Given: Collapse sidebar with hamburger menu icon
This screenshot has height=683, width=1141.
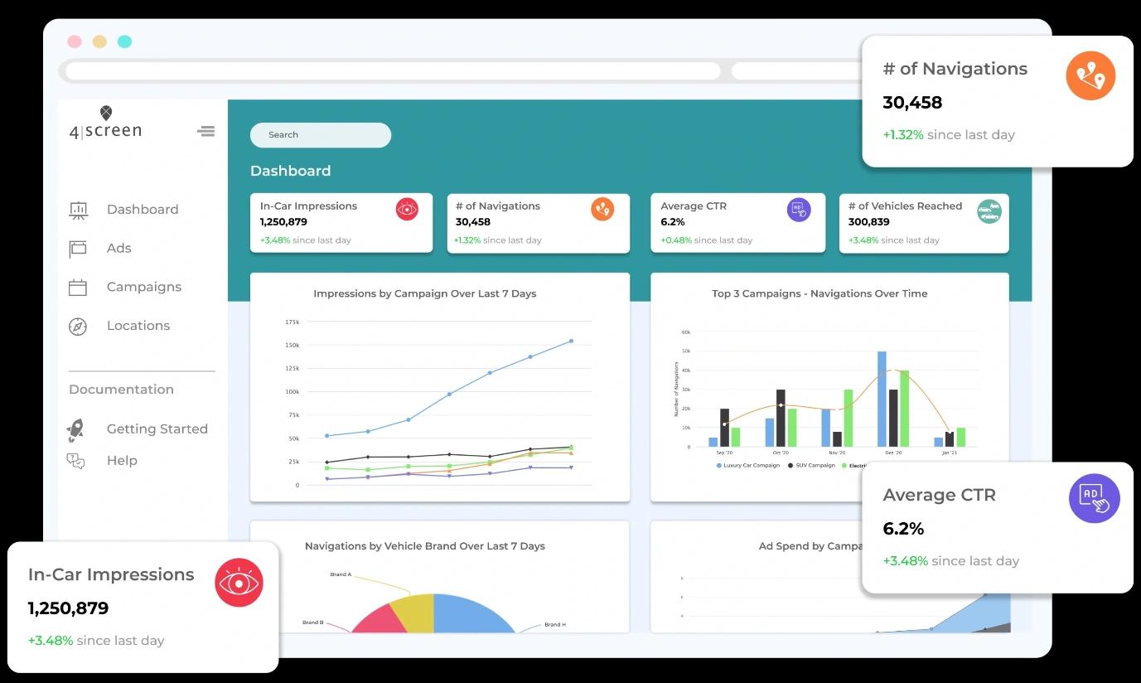Looking at the screenshot, I should pyautogui.click(x=206, y=131).
